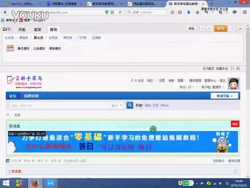Click the volume icon in system tray

220,183
